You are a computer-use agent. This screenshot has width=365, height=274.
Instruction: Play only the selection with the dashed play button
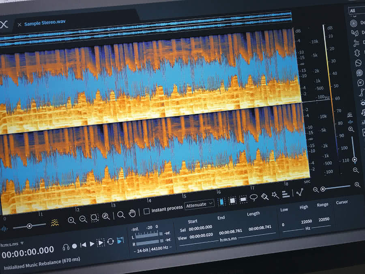(x=101, y=243)
